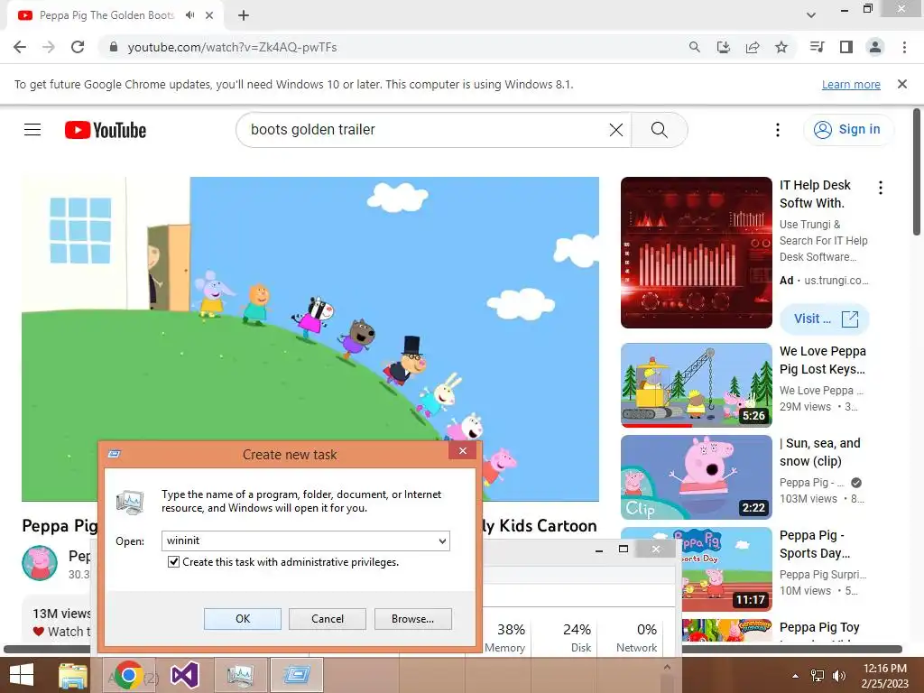924x693 pixels.
Task: Click Peppa Pig channel avatar below video
Action: [x=40, y=563]
